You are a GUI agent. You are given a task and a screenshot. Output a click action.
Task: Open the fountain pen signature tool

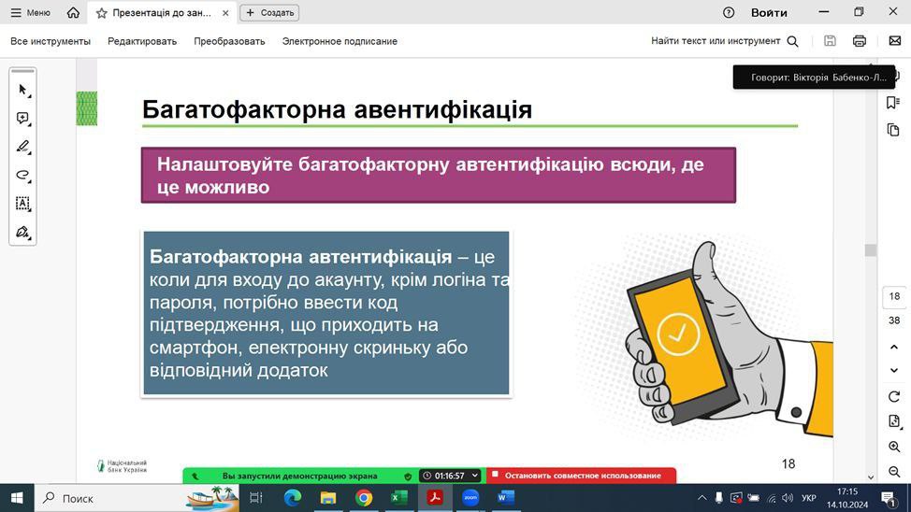22,232
